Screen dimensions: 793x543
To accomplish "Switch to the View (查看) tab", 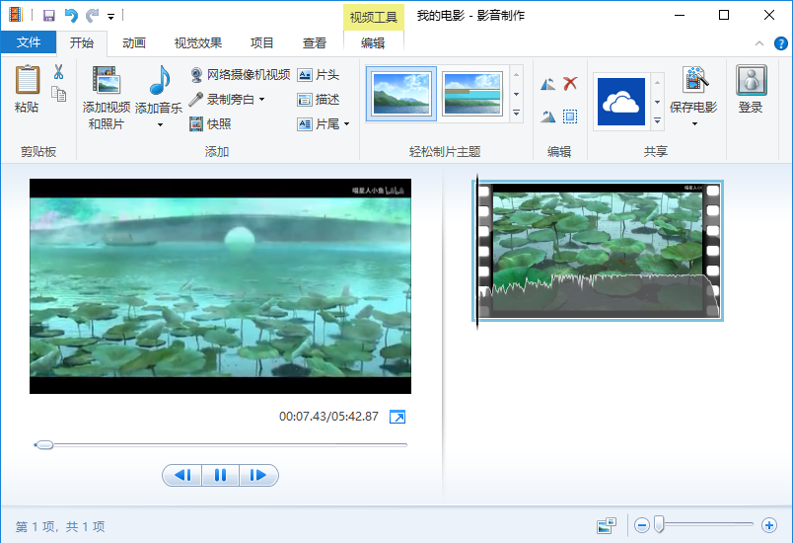I will point(314,43).
